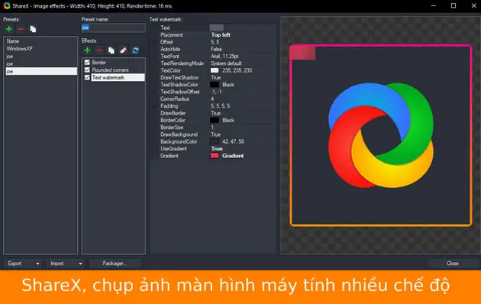481x304 pixels.
Task: Click the BorderSize value 1
Action: click(x=212, y=128)
